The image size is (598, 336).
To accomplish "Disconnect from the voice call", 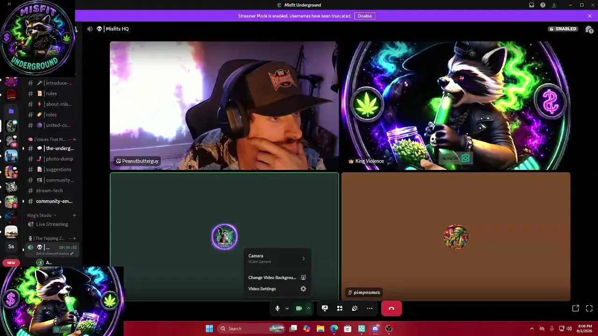I will 392,308.
